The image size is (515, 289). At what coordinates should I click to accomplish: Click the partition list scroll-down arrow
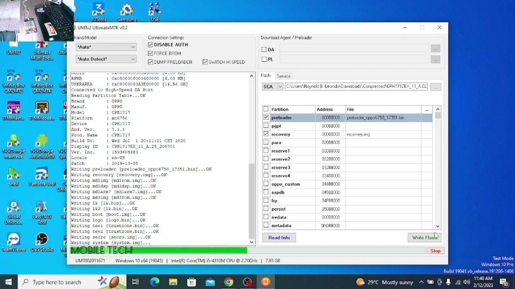pos(438,226)
